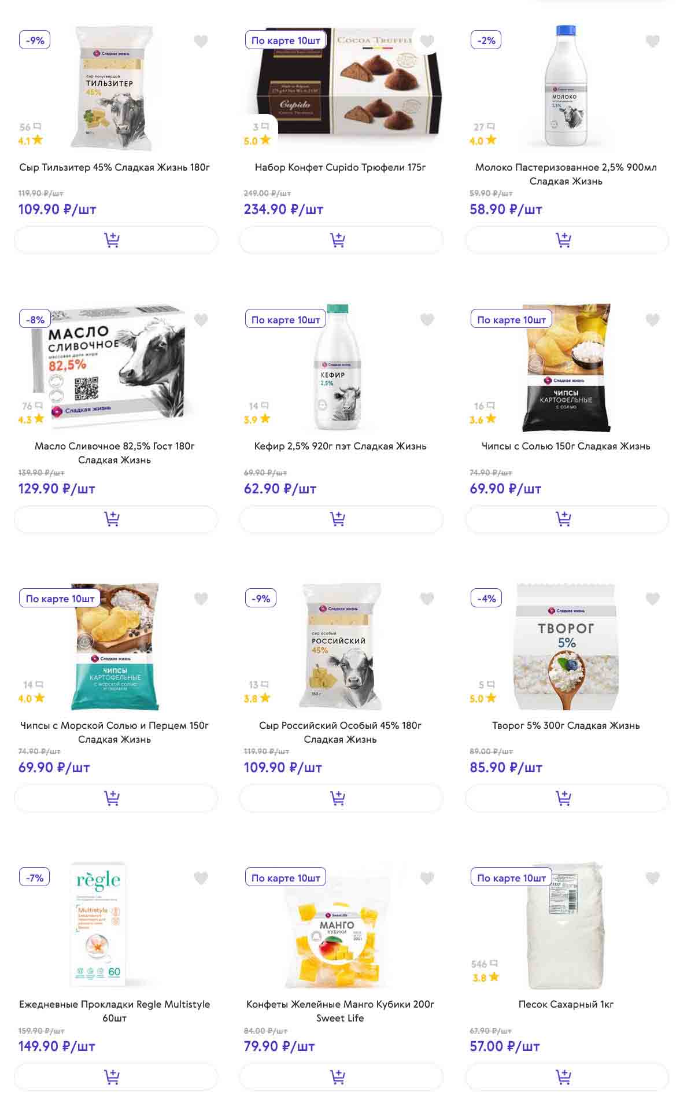Click the 4.0 star rating on Молоко
The width and height of the screenshot is (691, 1099).
click(483, 141)
